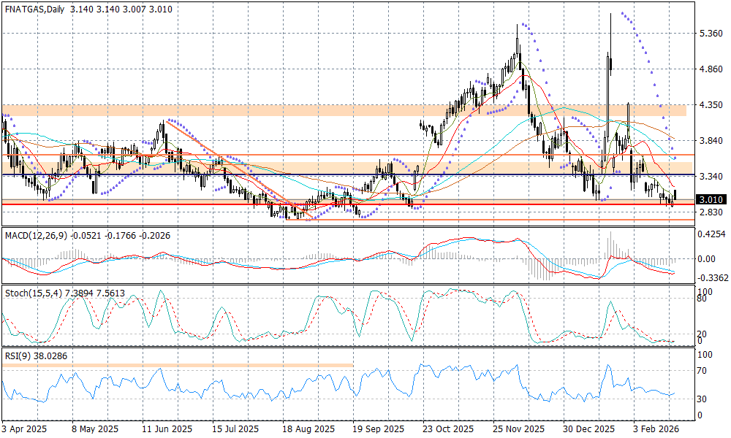Click the MACD scale value 0.4254

pyautogui.click(x=711, y=234)
